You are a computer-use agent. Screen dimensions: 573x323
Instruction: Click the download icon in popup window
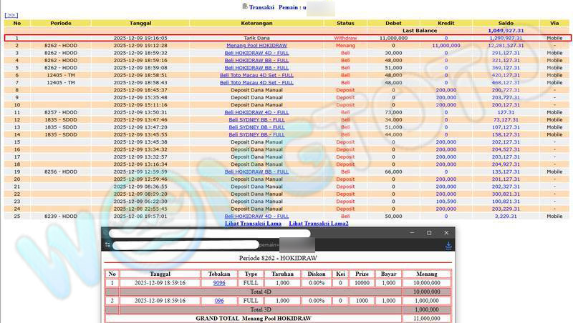coord(448,245)
